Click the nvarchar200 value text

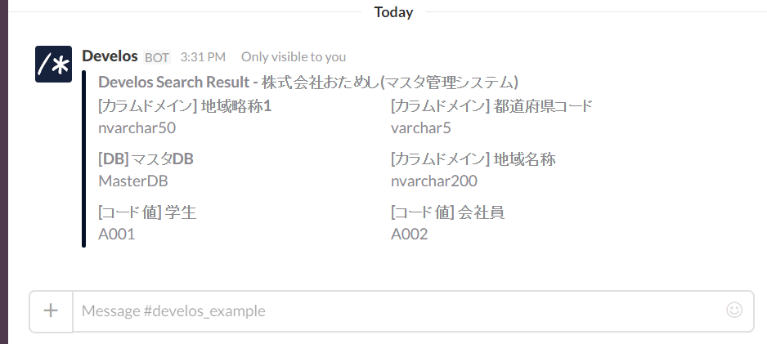tap(433, 181)
